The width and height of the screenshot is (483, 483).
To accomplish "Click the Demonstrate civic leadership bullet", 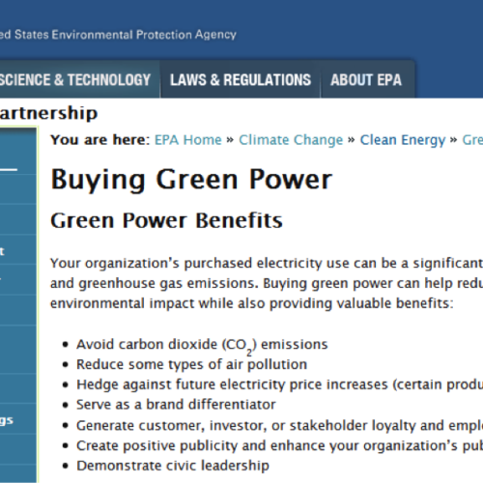I will [x=173, y=466].
